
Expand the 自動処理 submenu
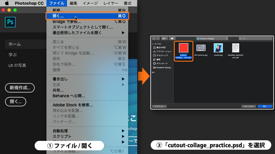(x=87, y=131)
